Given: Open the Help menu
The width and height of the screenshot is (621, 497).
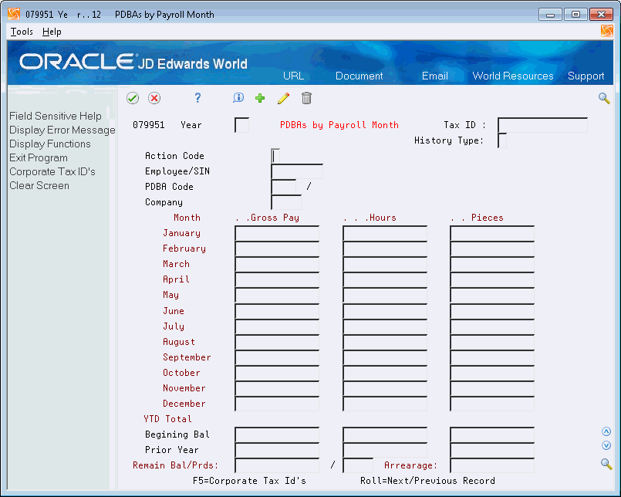Looking at the screenshot, I should tap(52, 32).
